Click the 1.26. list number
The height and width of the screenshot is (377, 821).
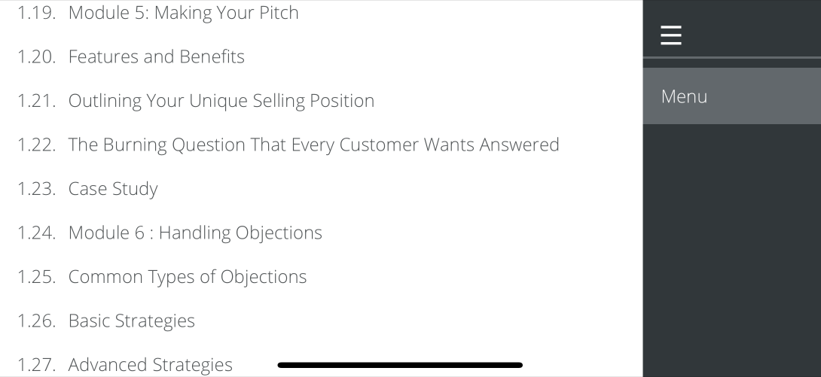[x=37, y=321]
